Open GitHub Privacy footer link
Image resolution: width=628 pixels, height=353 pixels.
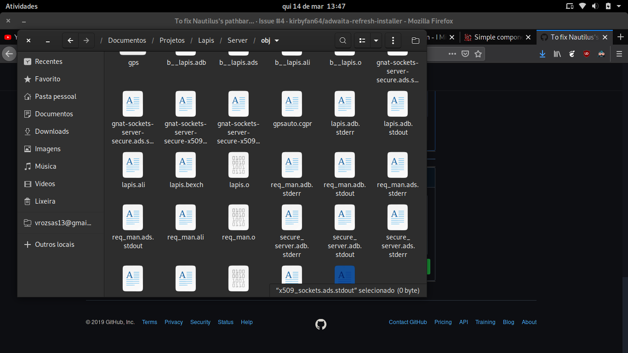(174, 322)
